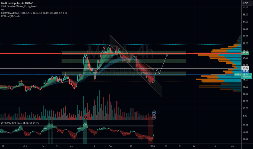Click the Nov label on time axis
The height and width of the screenshot is (149, 253).
pos(71,146)
